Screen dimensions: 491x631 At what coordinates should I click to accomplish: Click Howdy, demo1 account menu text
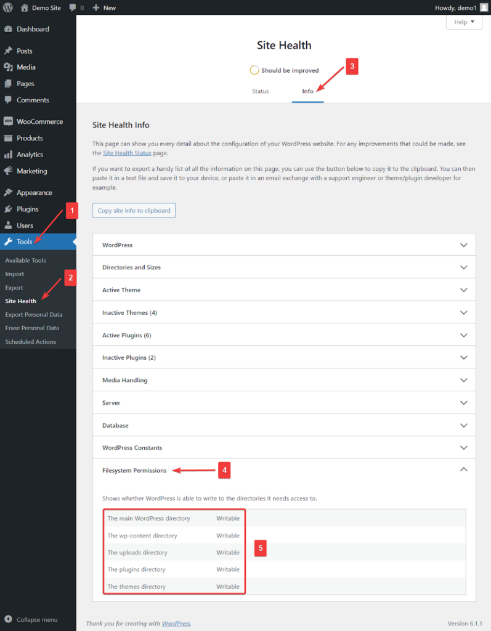pyautogui.click(x=456, y=7)
